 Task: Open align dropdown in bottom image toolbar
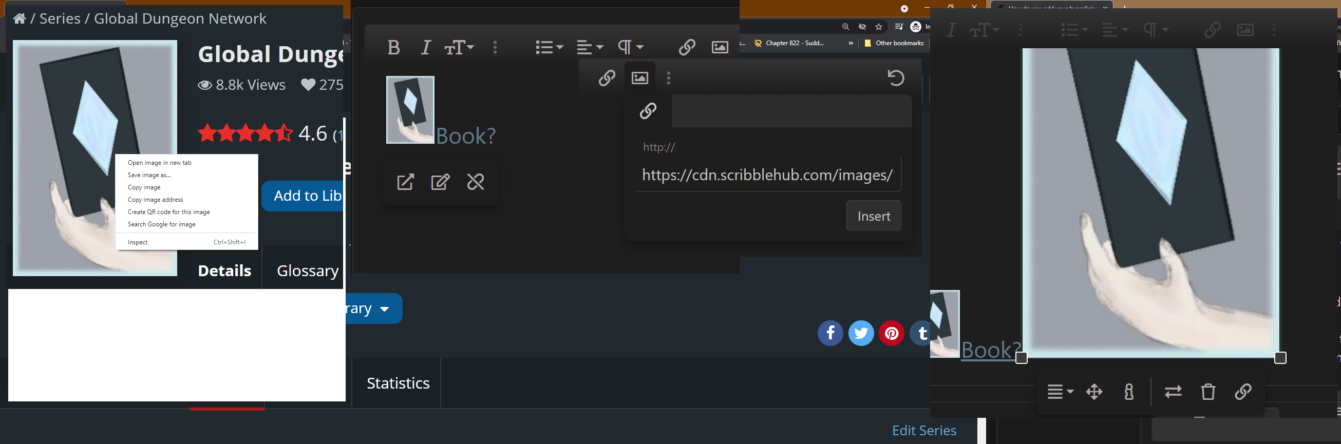(x=1060, y=392)
